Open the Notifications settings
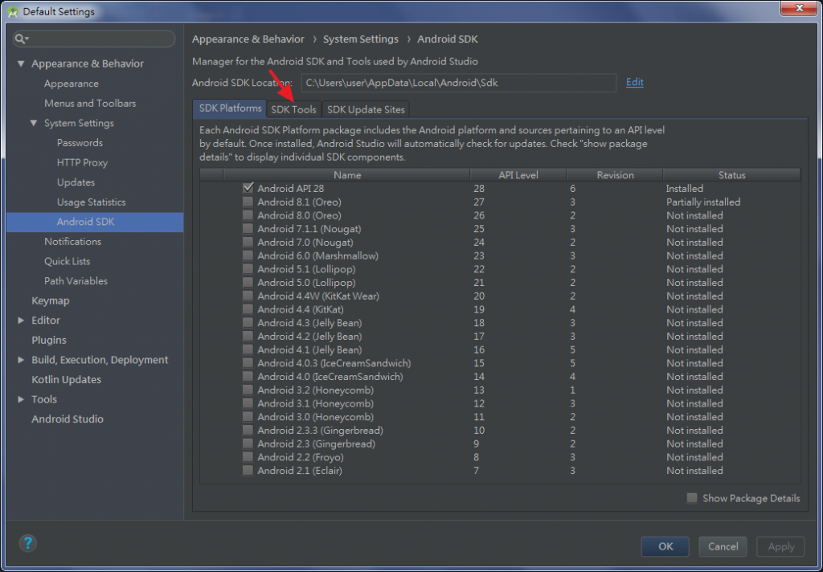The height and width of the screenshot is (572, 823). (x=72, y=241)
